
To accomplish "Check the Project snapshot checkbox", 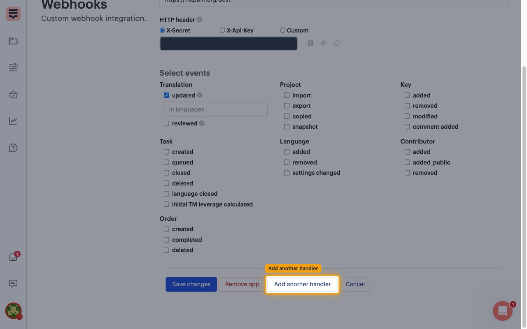I will pyautogui.click(x=287, y=127).
